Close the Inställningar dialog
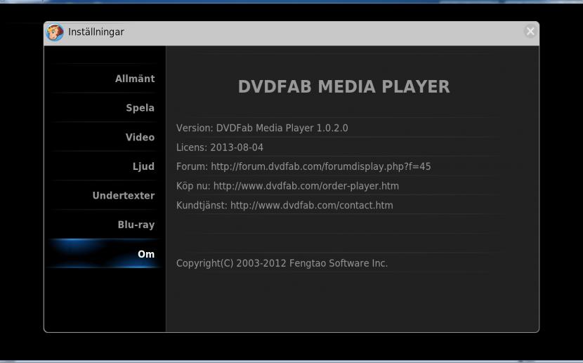The height and width of the screenshot is (363, 583). 530,32
